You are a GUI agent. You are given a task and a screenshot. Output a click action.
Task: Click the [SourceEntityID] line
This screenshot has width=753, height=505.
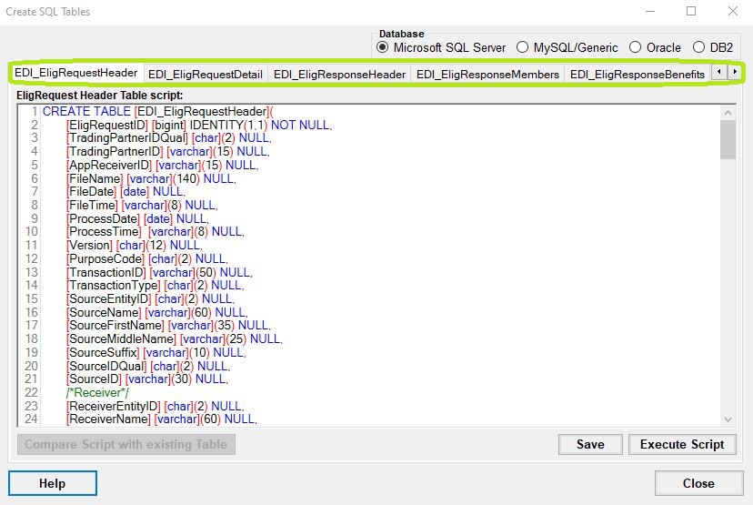point(150,298)
